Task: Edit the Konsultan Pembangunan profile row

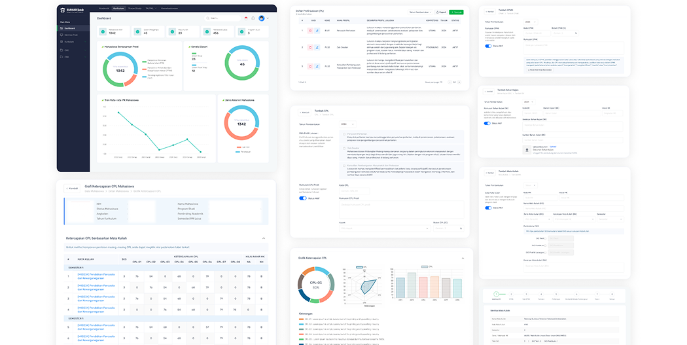Action: (317, 67)
